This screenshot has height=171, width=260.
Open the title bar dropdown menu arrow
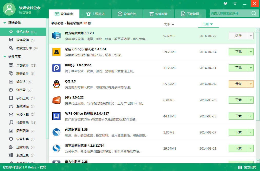coord(235,4)
